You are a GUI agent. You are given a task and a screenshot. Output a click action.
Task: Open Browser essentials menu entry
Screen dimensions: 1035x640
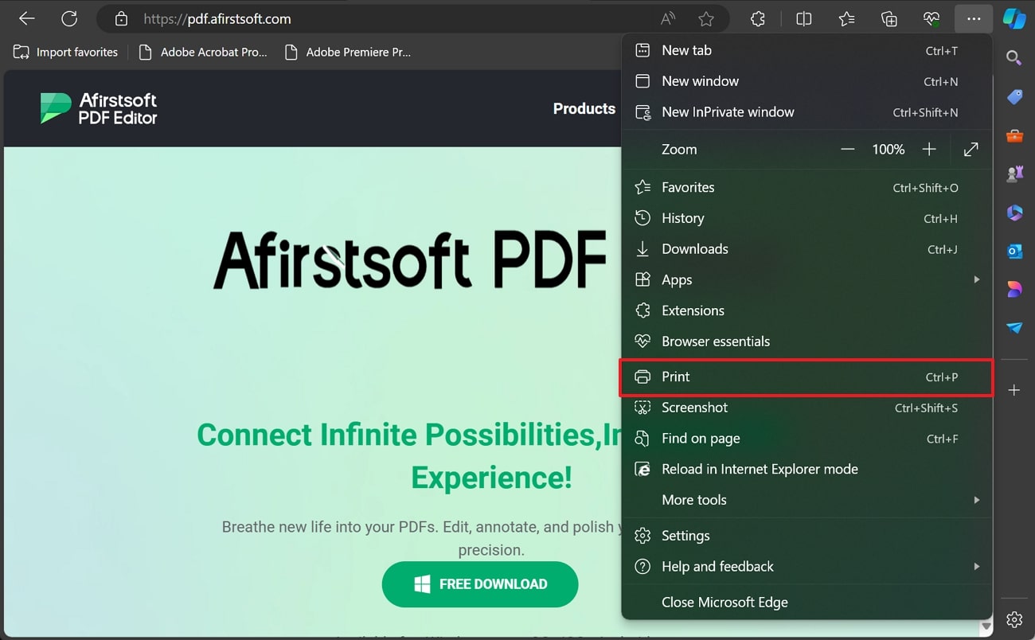(807, 341)
